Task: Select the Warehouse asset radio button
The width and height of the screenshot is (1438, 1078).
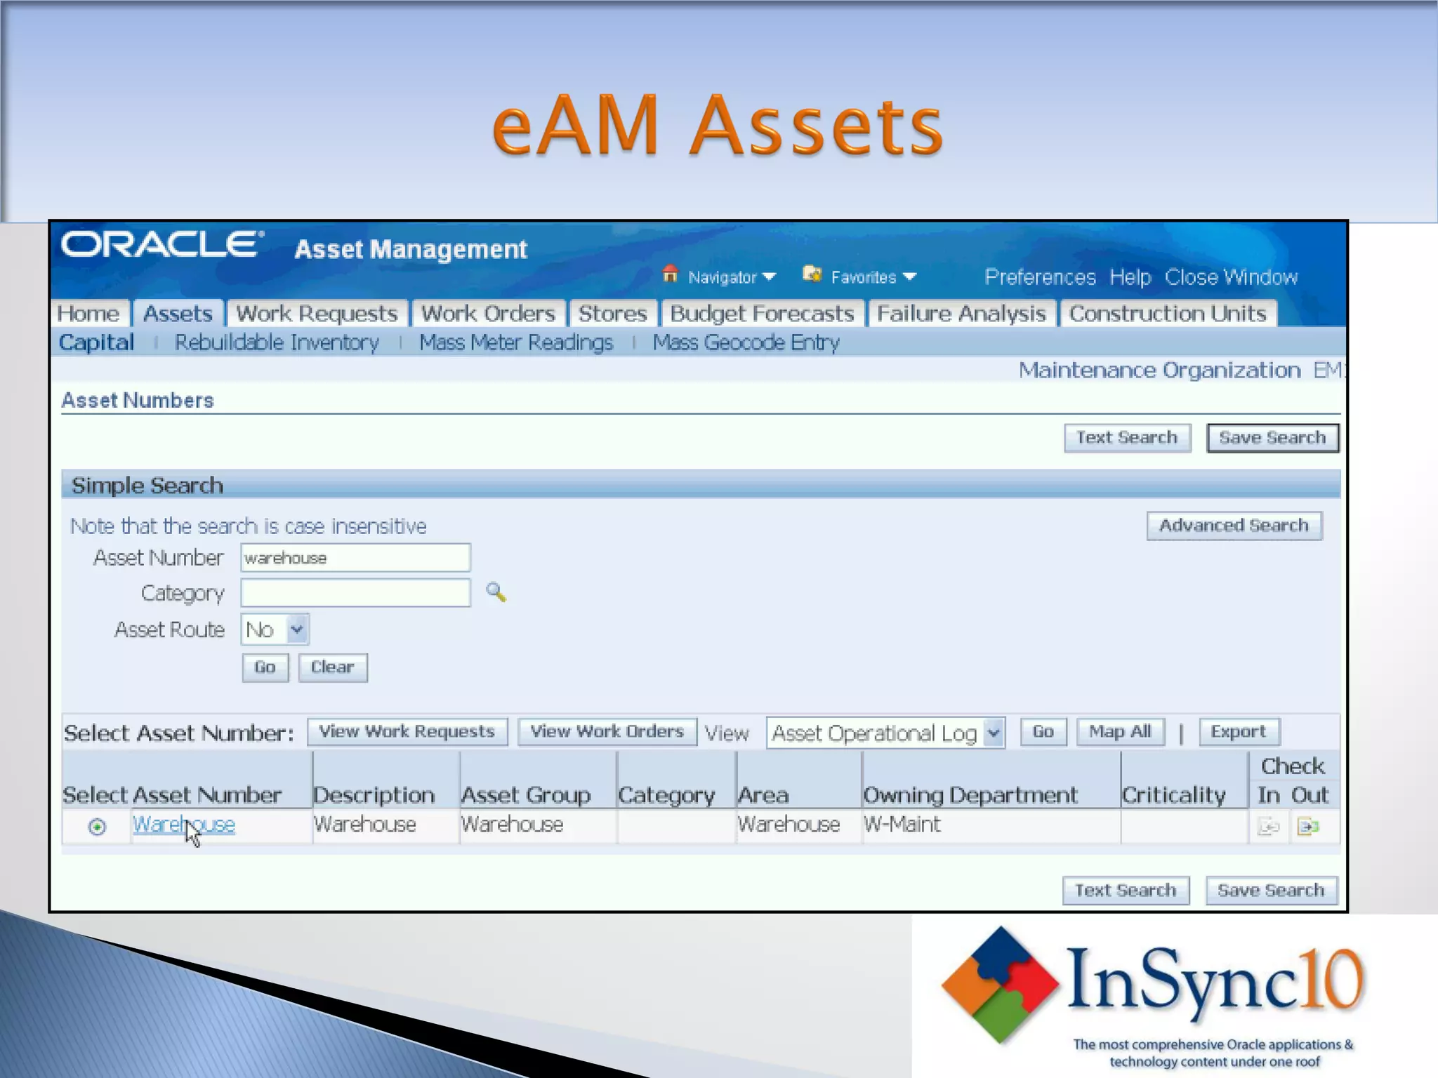Action: coord(97,827)
